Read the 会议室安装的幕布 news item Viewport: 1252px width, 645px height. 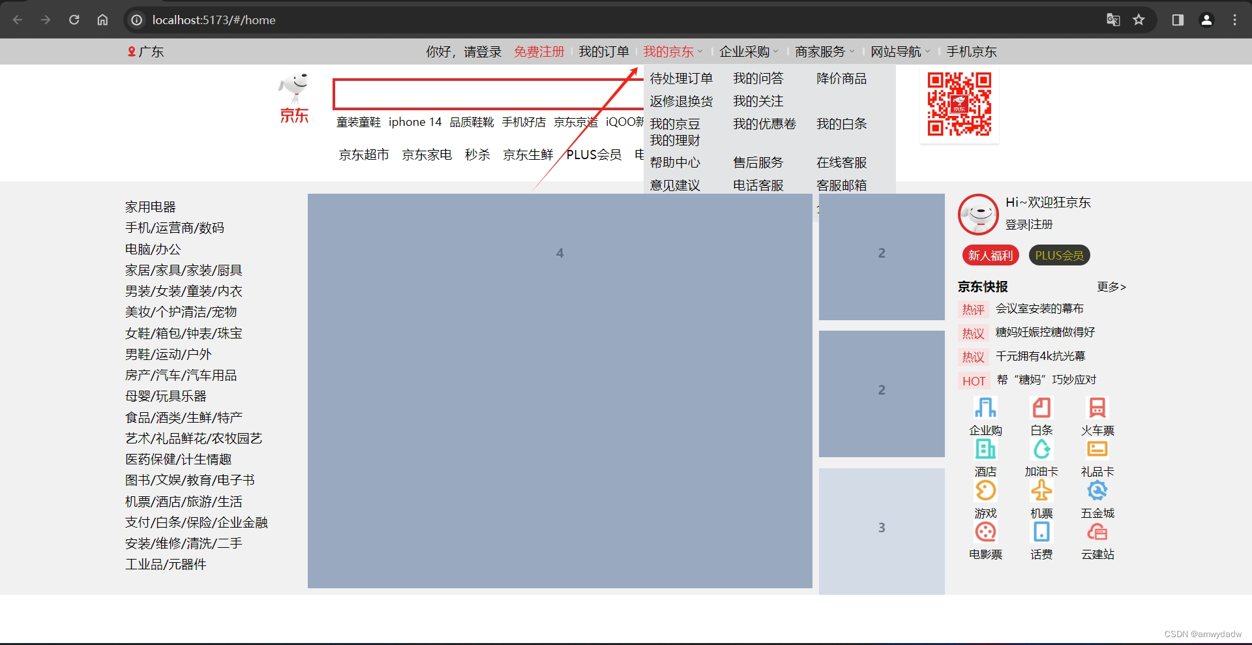coord(1039,308)
